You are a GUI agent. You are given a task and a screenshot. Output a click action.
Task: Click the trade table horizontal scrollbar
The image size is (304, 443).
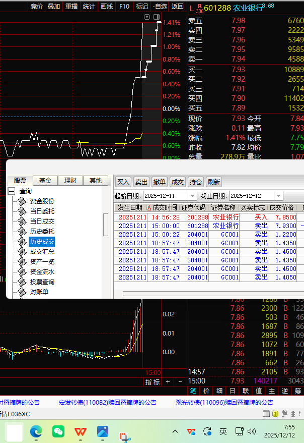213,294
